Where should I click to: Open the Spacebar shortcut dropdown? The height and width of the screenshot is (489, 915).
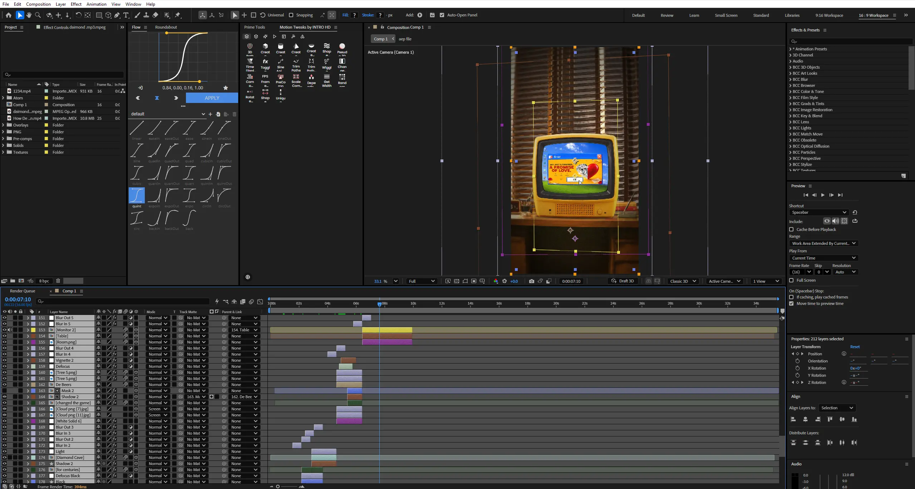click(x=818, y=212)
